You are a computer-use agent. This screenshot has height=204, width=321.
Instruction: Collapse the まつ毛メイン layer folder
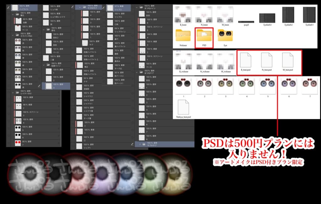click(137, 8)
